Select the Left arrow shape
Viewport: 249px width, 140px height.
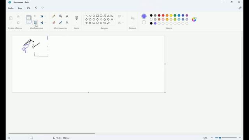point(101,19)
